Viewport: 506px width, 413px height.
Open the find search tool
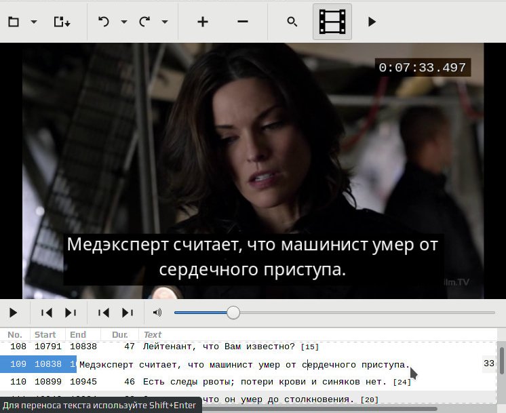click(x=292, y=22)
